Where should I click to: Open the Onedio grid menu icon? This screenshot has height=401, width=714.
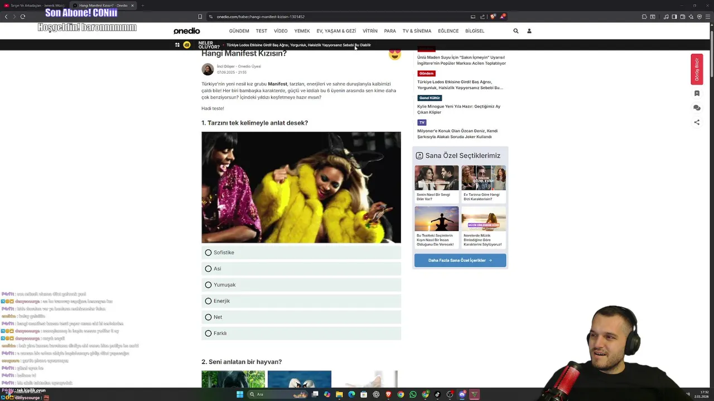pyautogui.click(x=177, y=45)
